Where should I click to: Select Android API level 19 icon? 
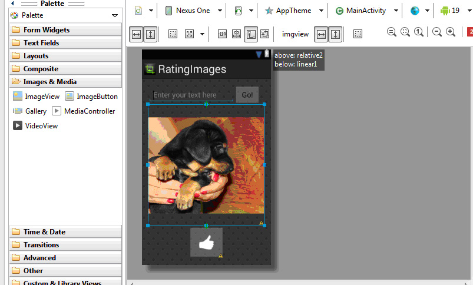click(x=445, y=11)
